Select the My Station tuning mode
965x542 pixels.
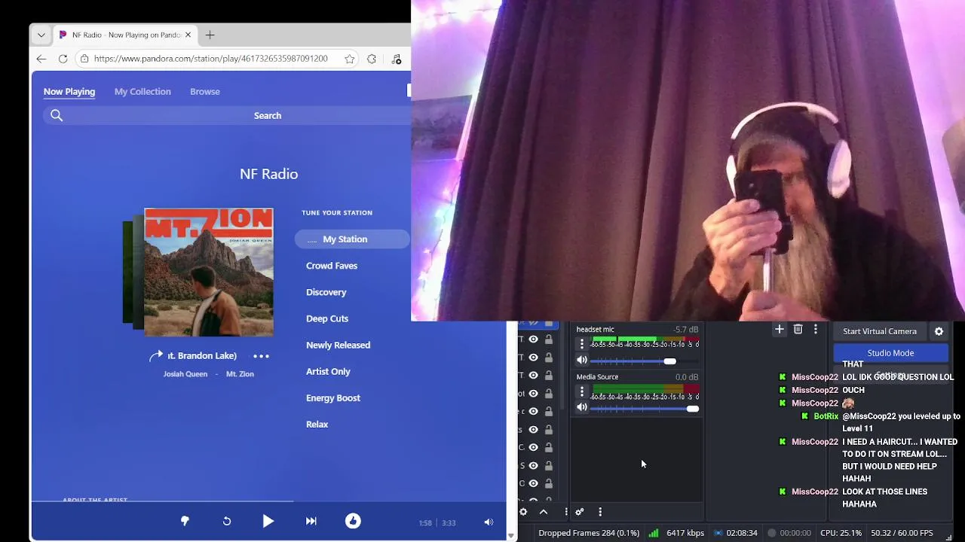tap(352, 239)
